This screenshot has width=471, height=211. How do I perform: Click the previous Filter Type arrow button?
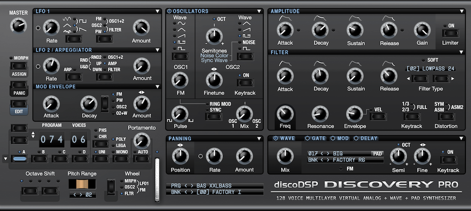coord(420,79)
